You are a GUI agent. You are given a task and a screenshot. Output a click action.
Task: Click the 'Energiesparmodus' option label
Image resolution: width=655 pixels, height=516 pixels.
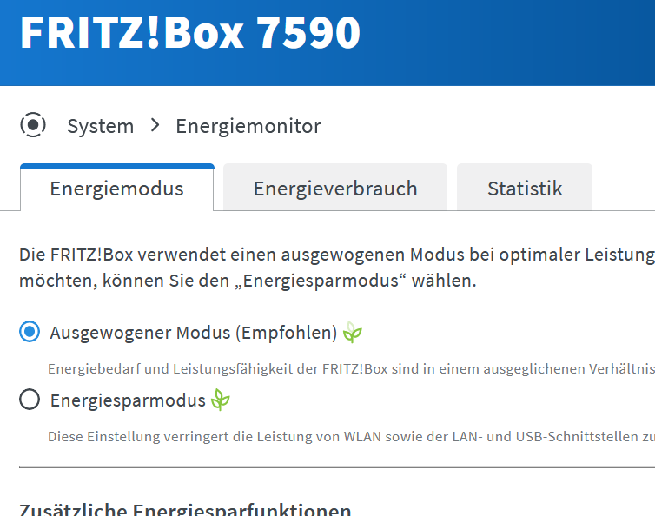128,400
